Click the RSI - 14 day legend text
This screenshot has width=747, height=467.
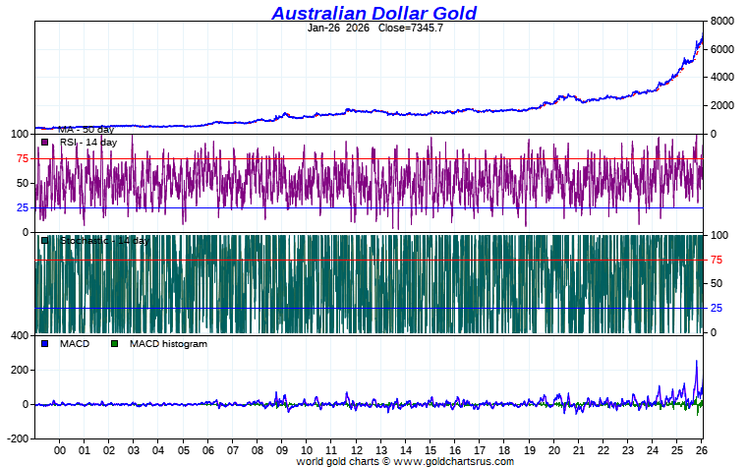pos(88,142)
